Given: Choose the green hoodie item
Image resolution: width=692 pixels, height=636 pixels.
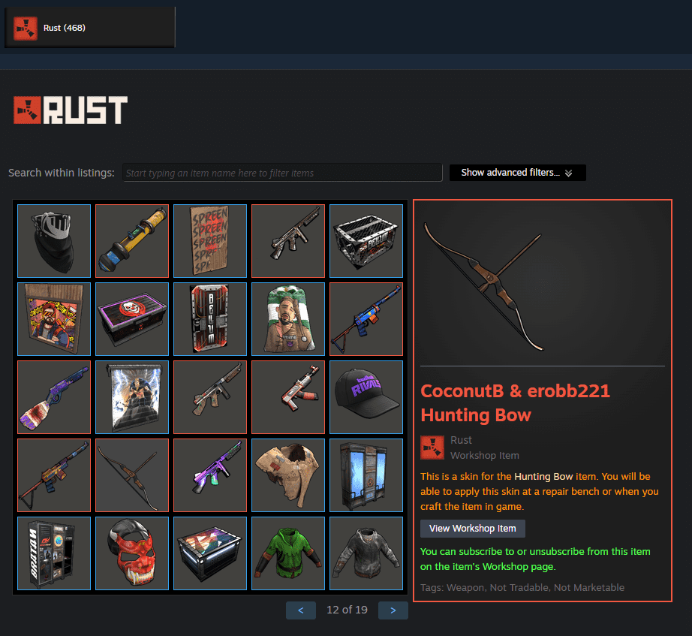Looking at the screenshot, I should pyautogui.click(x=288, y=553).
